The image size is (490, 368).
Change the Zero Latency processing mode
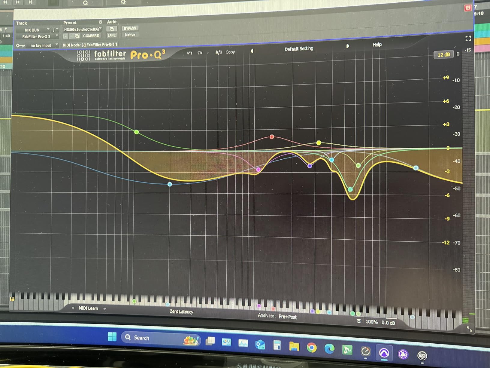(x=181, y=311)
